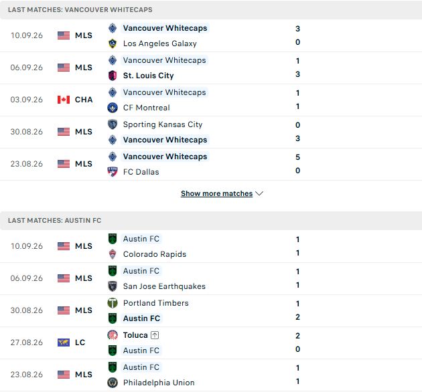
Task: Open CF Montreal team name
Action: pyautogui.click(x=147, y=108)
